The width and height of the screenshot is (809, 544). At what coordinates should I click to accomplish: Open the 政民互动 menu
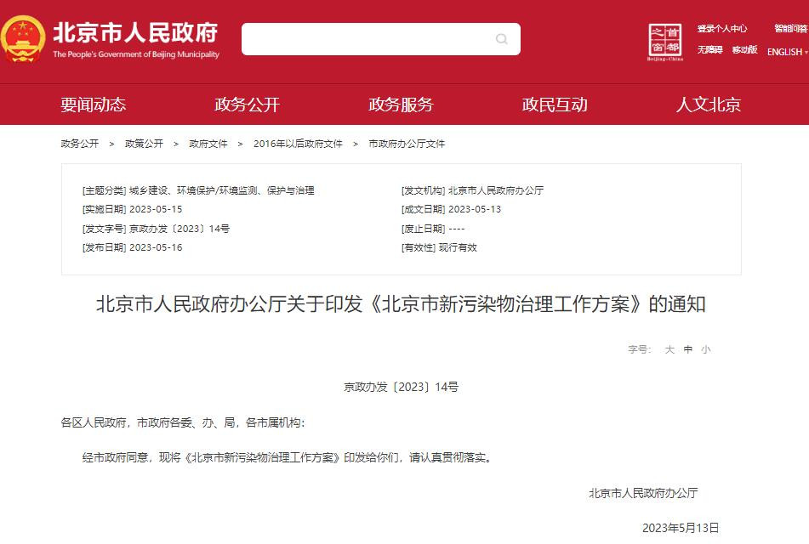555,105
